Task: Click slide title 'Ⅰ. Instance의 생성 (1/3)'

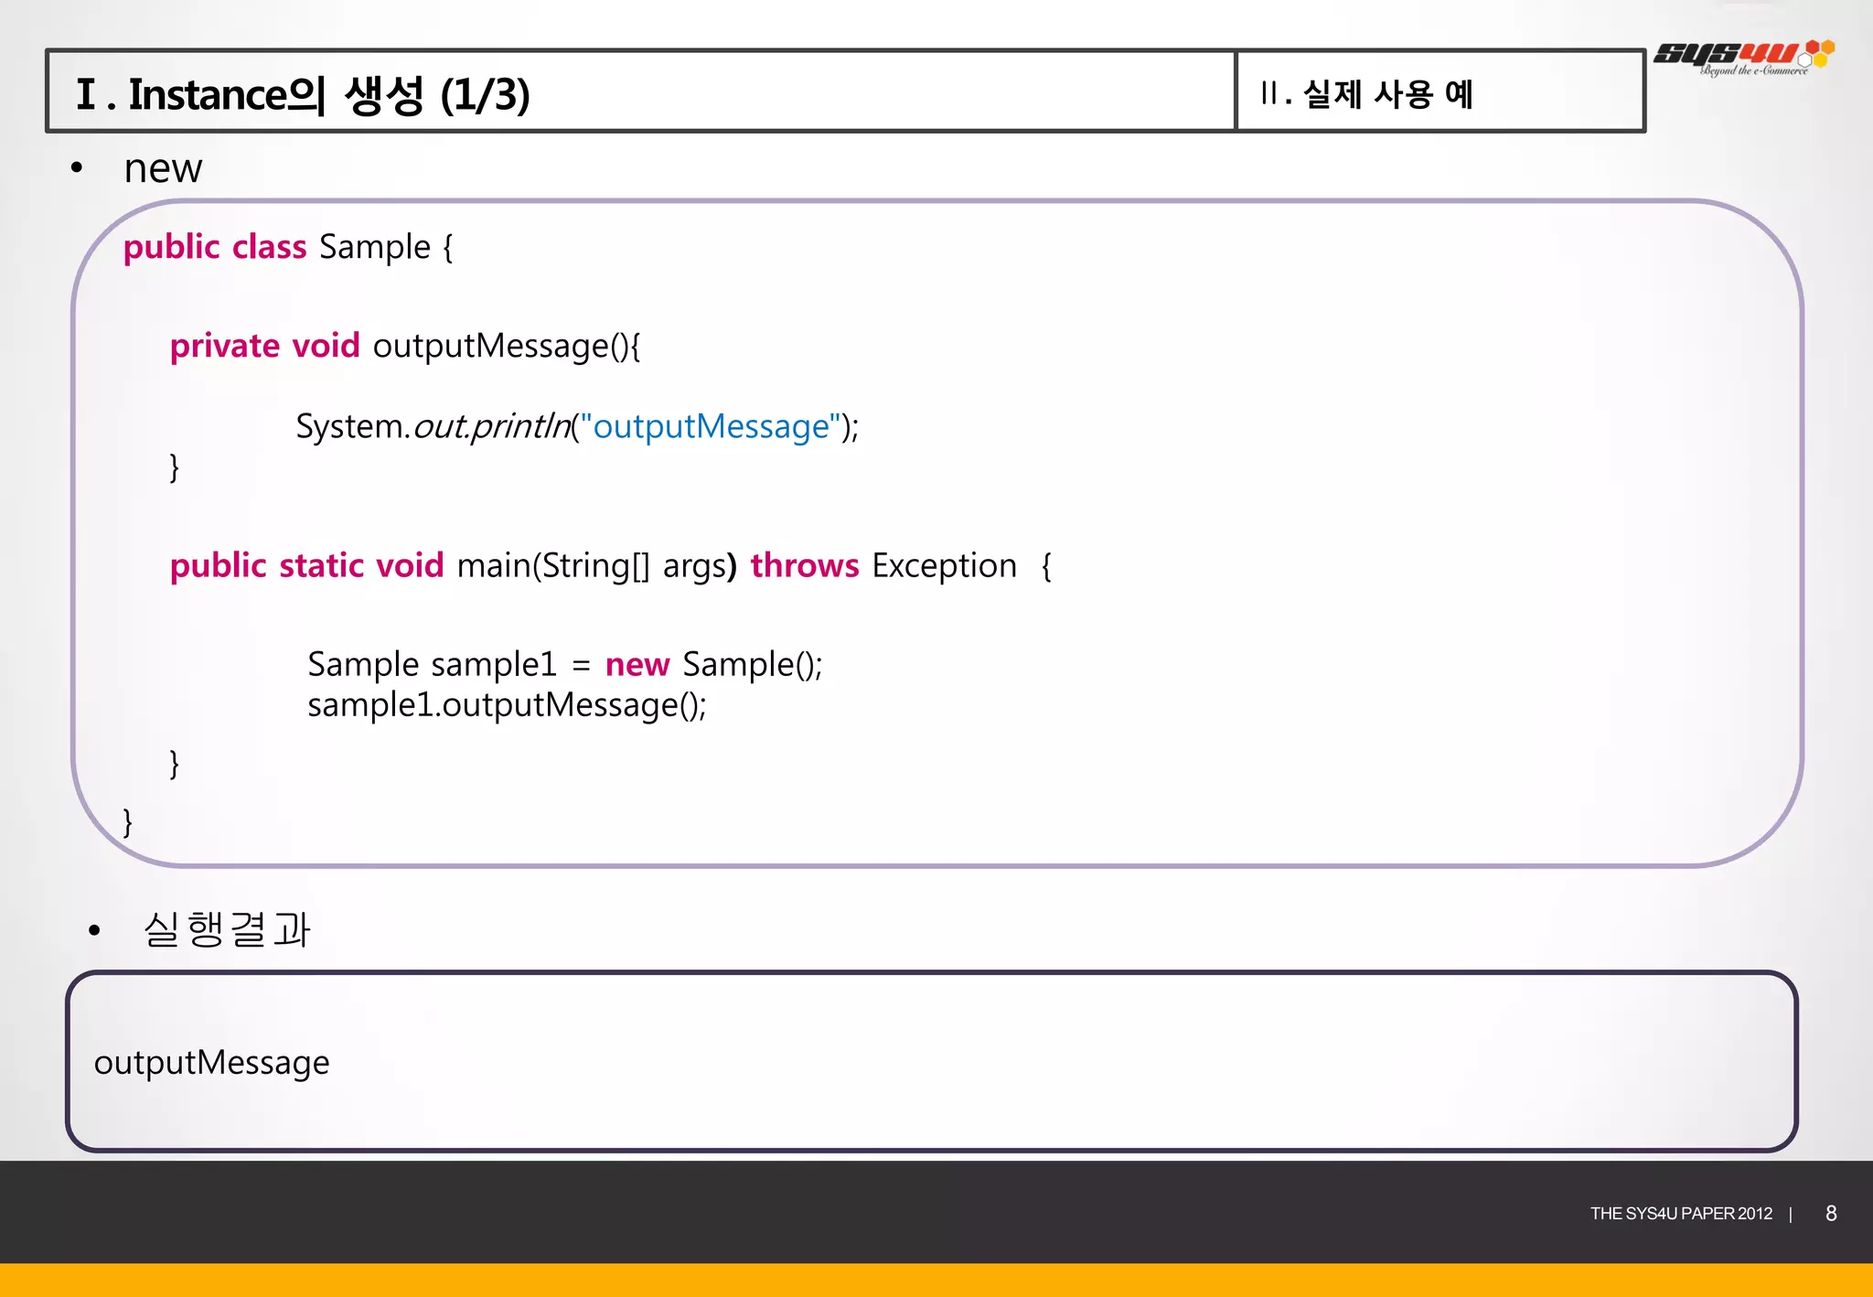Action: [x=303, y=94]
